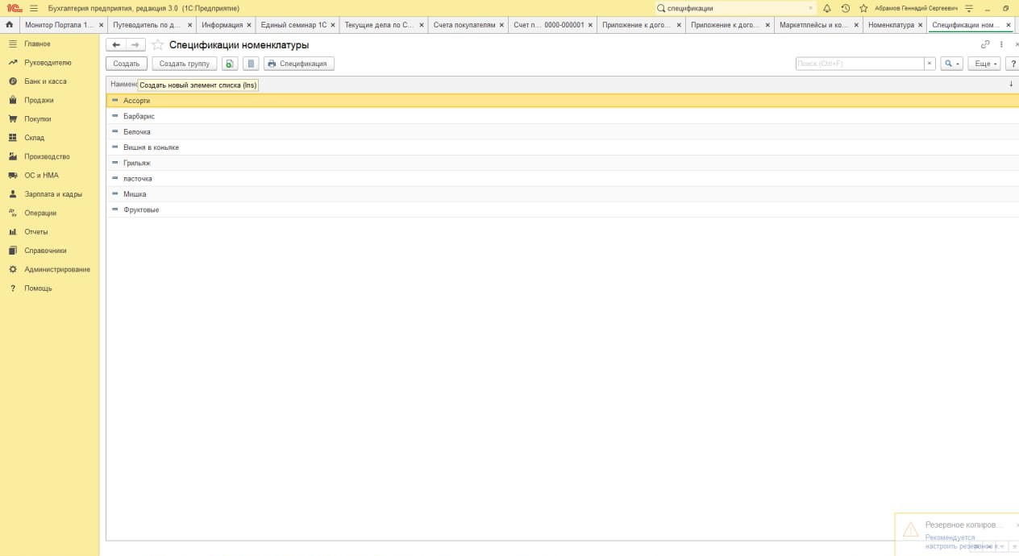Switch to the Номенклатура tab
1019x556 pixels.
click(x=891, y=25)
